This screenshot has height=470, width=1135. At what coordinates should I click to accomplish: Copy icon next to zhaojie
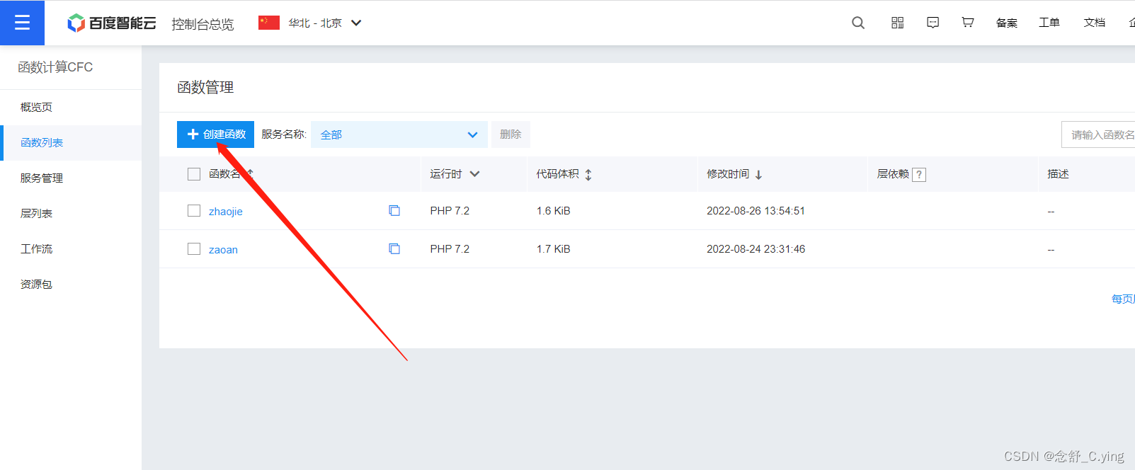click(x=394, y=210)
